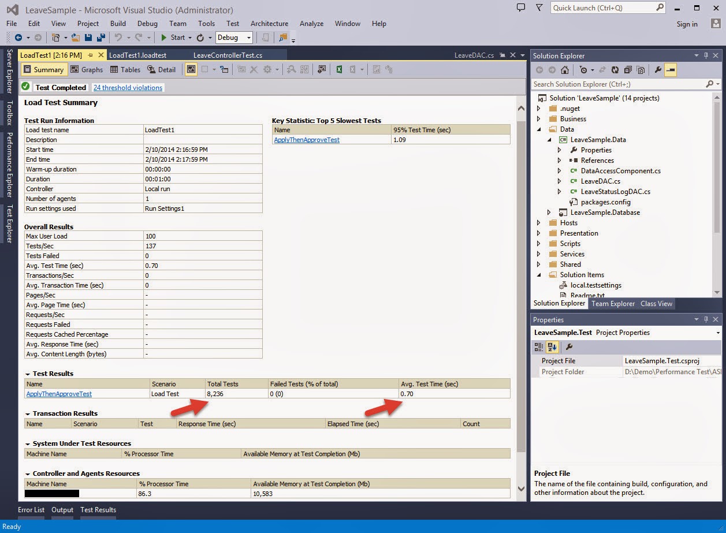The image size is (726, 533).
Task: Open ApplyThenApproveTest link in Top 5 Slowest Tests
Action: click(307, 140)
